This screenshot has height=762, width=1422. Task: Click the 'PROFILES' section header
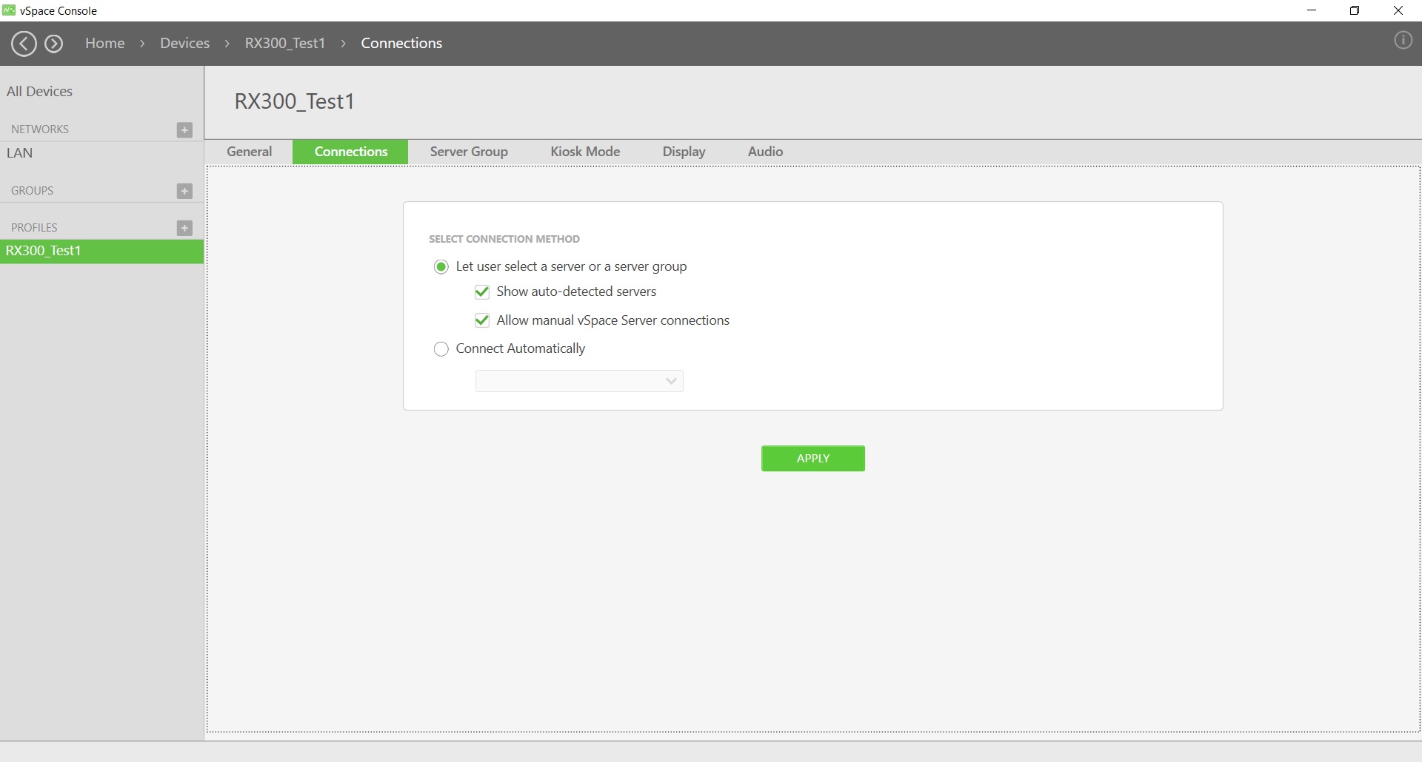click(34, 228)
